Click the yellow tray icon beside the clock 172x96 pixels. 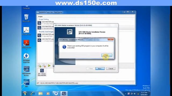[138, 94]
